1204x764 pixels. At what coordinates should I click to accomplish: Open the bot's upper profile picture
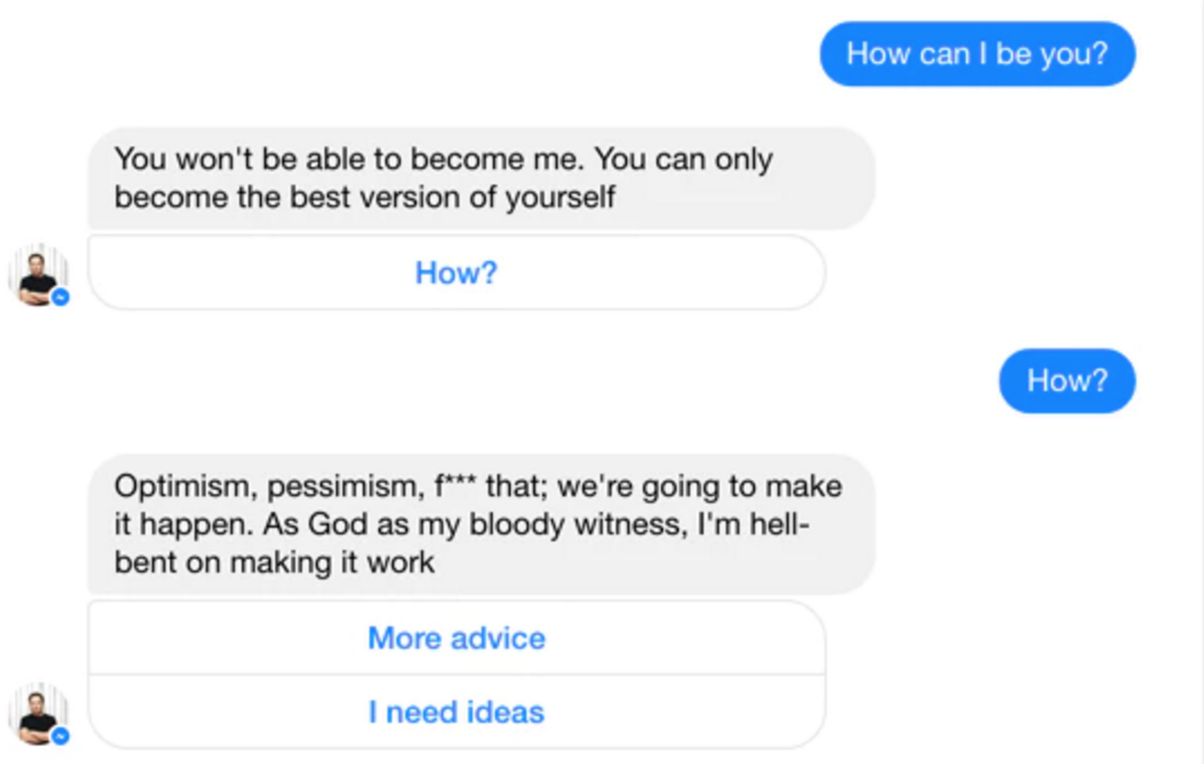(36, 274)
